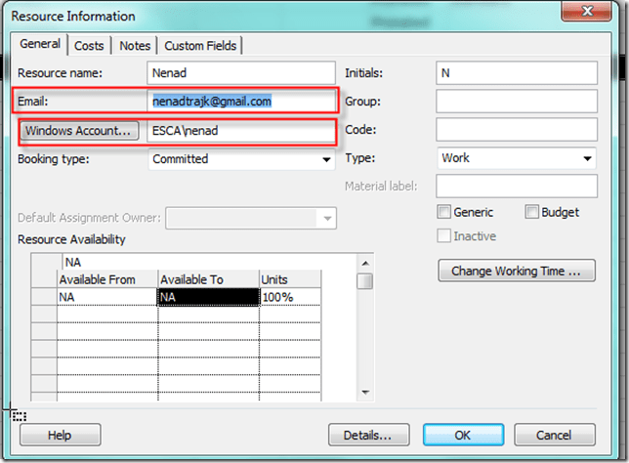Click the Windows Account button
The height and width of the screenshot is (463, 629).
tap(78, 130)
